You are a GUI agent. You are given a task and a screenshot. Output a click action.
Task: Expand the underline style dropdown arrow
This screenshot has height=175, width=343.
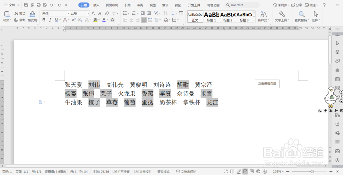tap(60, 20)
